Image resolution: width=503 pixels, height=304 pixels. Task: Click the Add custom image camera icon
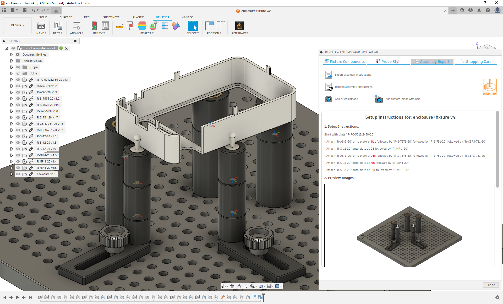pos(328,99)
